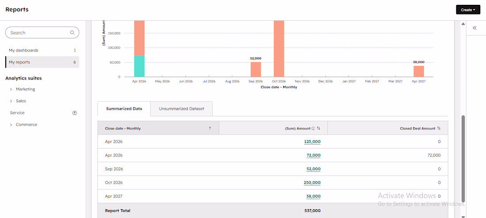Select the Summarized Data tab

(x=124, y=109)
